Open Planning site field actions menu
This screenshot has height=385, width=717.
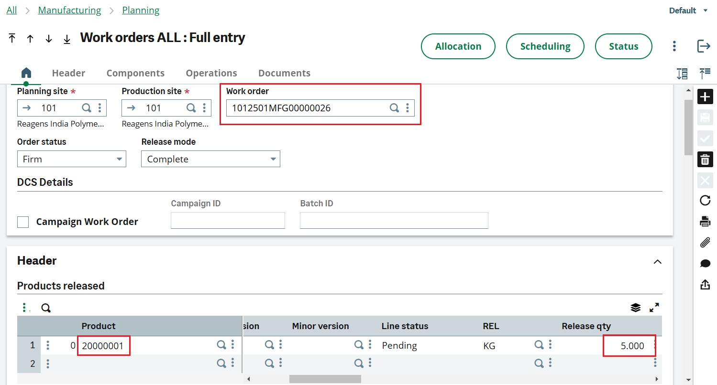point(99,108)
